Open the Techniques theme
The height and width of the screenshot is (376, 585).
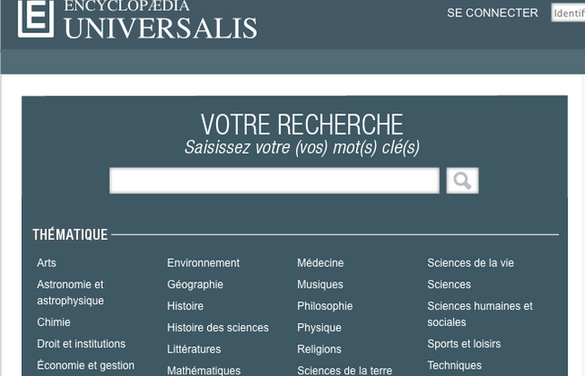pos(454,365)
